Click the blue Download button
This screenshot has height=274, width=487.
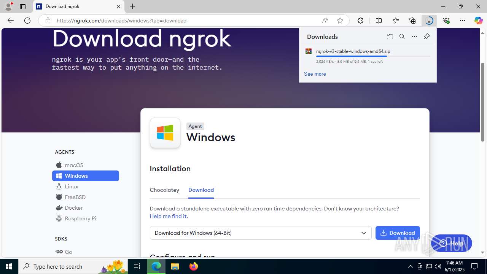point(398,233)
